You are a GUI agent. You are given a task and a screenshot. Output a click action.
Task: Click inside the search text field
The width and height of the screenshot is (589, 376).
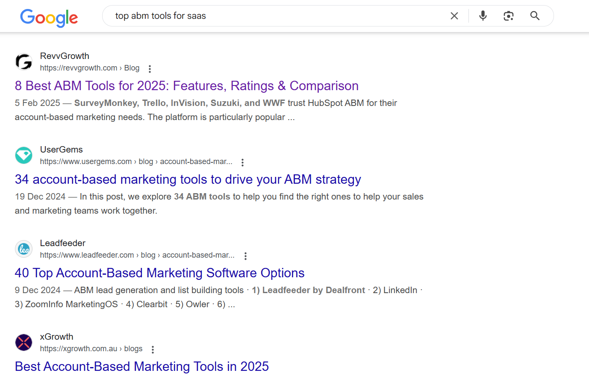pos(278,16)
